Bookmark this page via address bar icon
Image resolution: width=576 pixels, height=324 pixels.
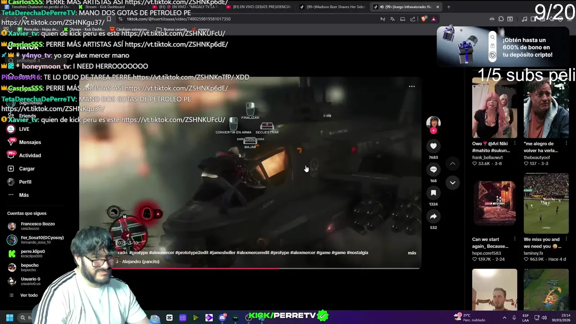[x=108, y=19]
